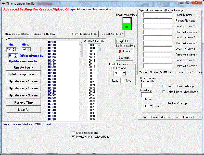Click the Remote file name 3 field

tap(158, 43)
